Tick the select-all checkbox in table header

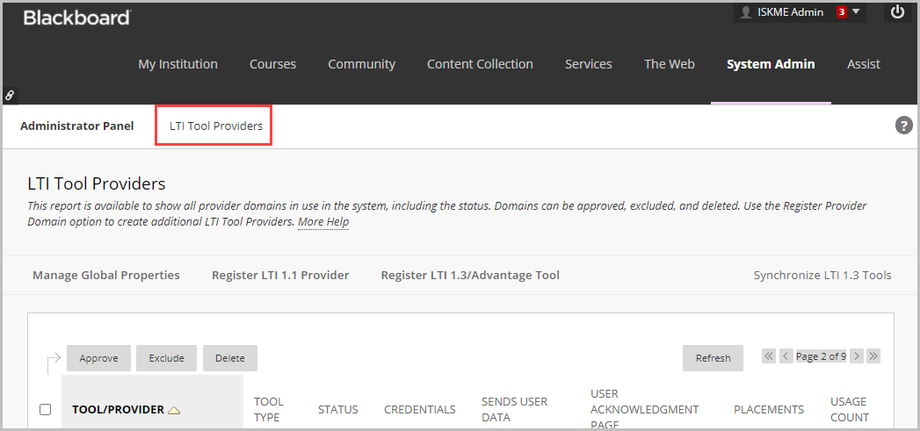[x=45, y=409]
